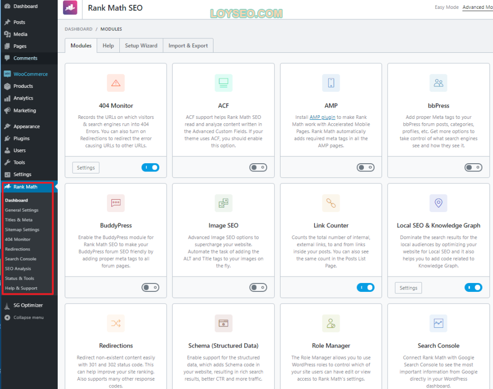Open the Setup Wizard tab
Image resolution: width=493 pixels, height=389 pixels.
(141, 45)
